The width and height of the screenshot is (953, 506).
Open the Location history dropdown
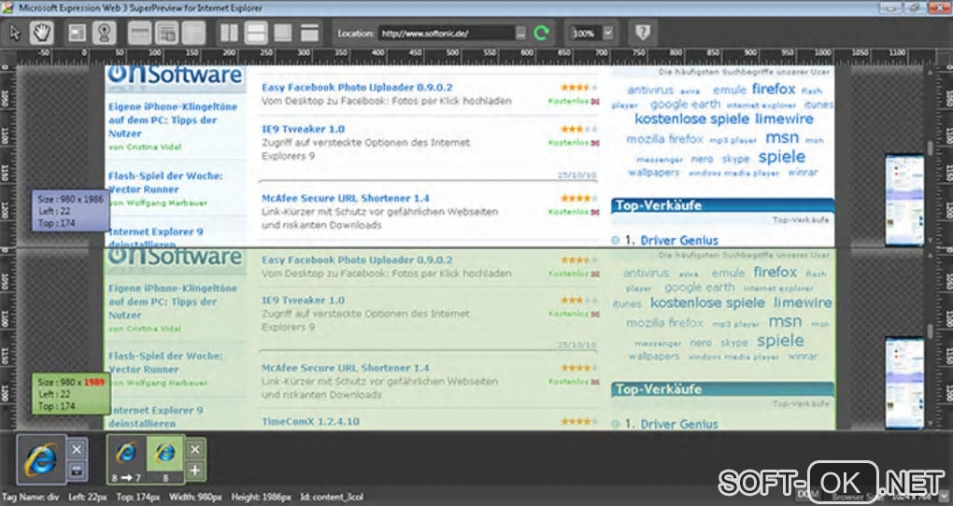pyautogui.click(x=520, y=34)
